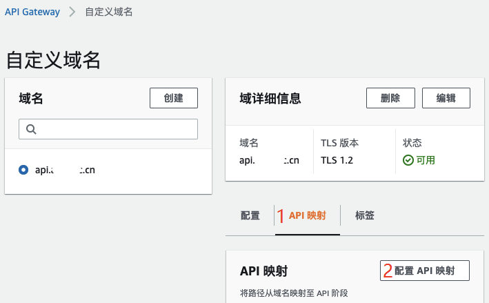Click the breadcrumb chevron separator

click(71, 12)
